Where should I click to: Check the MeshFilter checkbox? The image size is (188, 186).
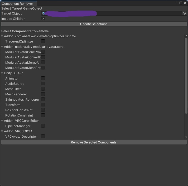(43, 89)
